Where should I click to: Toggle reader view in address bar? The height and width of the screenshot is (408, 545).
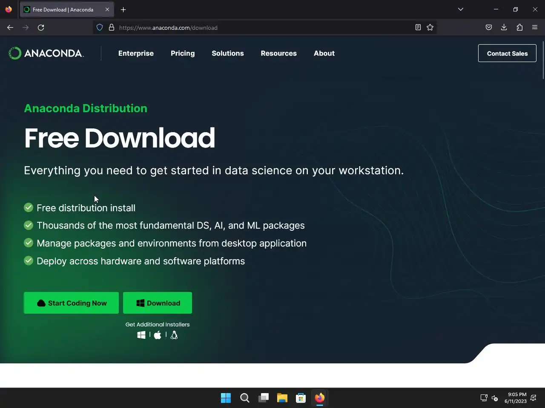(x=418, y=28)
